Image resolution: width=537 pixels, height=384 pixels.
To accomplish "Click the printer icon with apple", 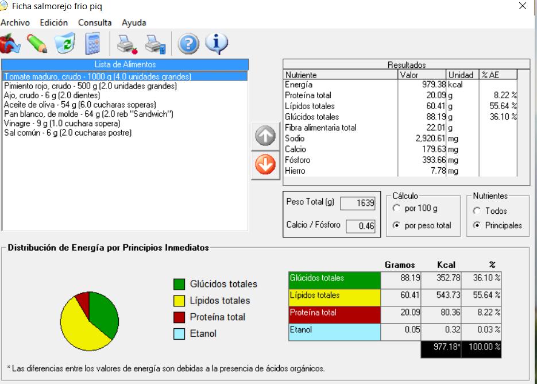I will tap(127, 44).
